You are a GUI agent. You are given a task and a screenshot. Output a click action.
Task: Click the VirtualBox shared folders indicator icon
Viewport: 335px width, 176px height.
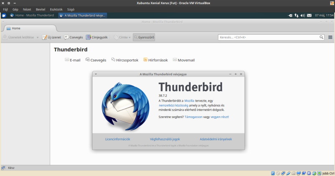click(x=294, y=173)
